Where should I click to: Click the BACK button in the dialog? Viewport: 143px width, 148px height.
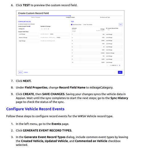click(20, 72)
